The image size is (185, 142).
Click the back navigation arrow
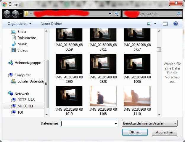(x=7, y=14)
